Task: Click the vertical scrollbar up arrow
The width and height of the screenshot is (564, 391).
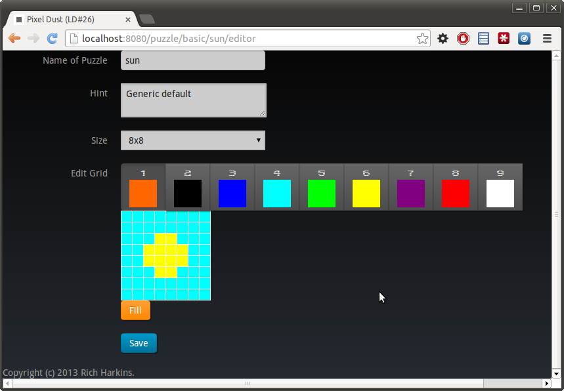Action: click(x=556, y=56)
